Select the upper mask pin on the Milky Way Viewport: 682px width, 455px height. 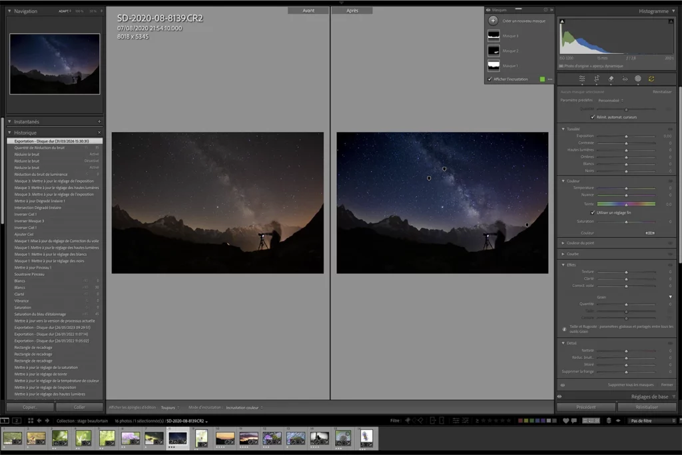pyautogui.click(x=444, y=169)
